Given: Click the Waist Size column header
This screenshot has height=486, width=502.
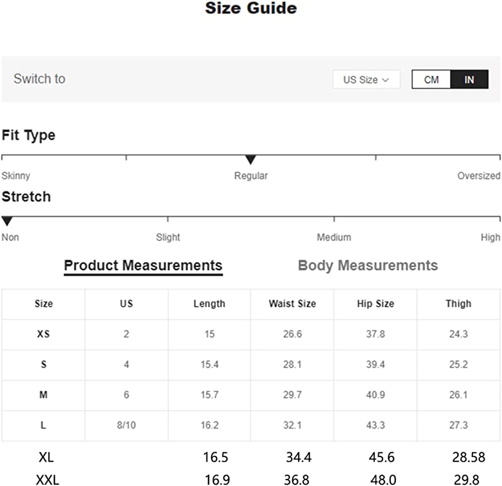Looking at the screenshot, I should 292,303.
